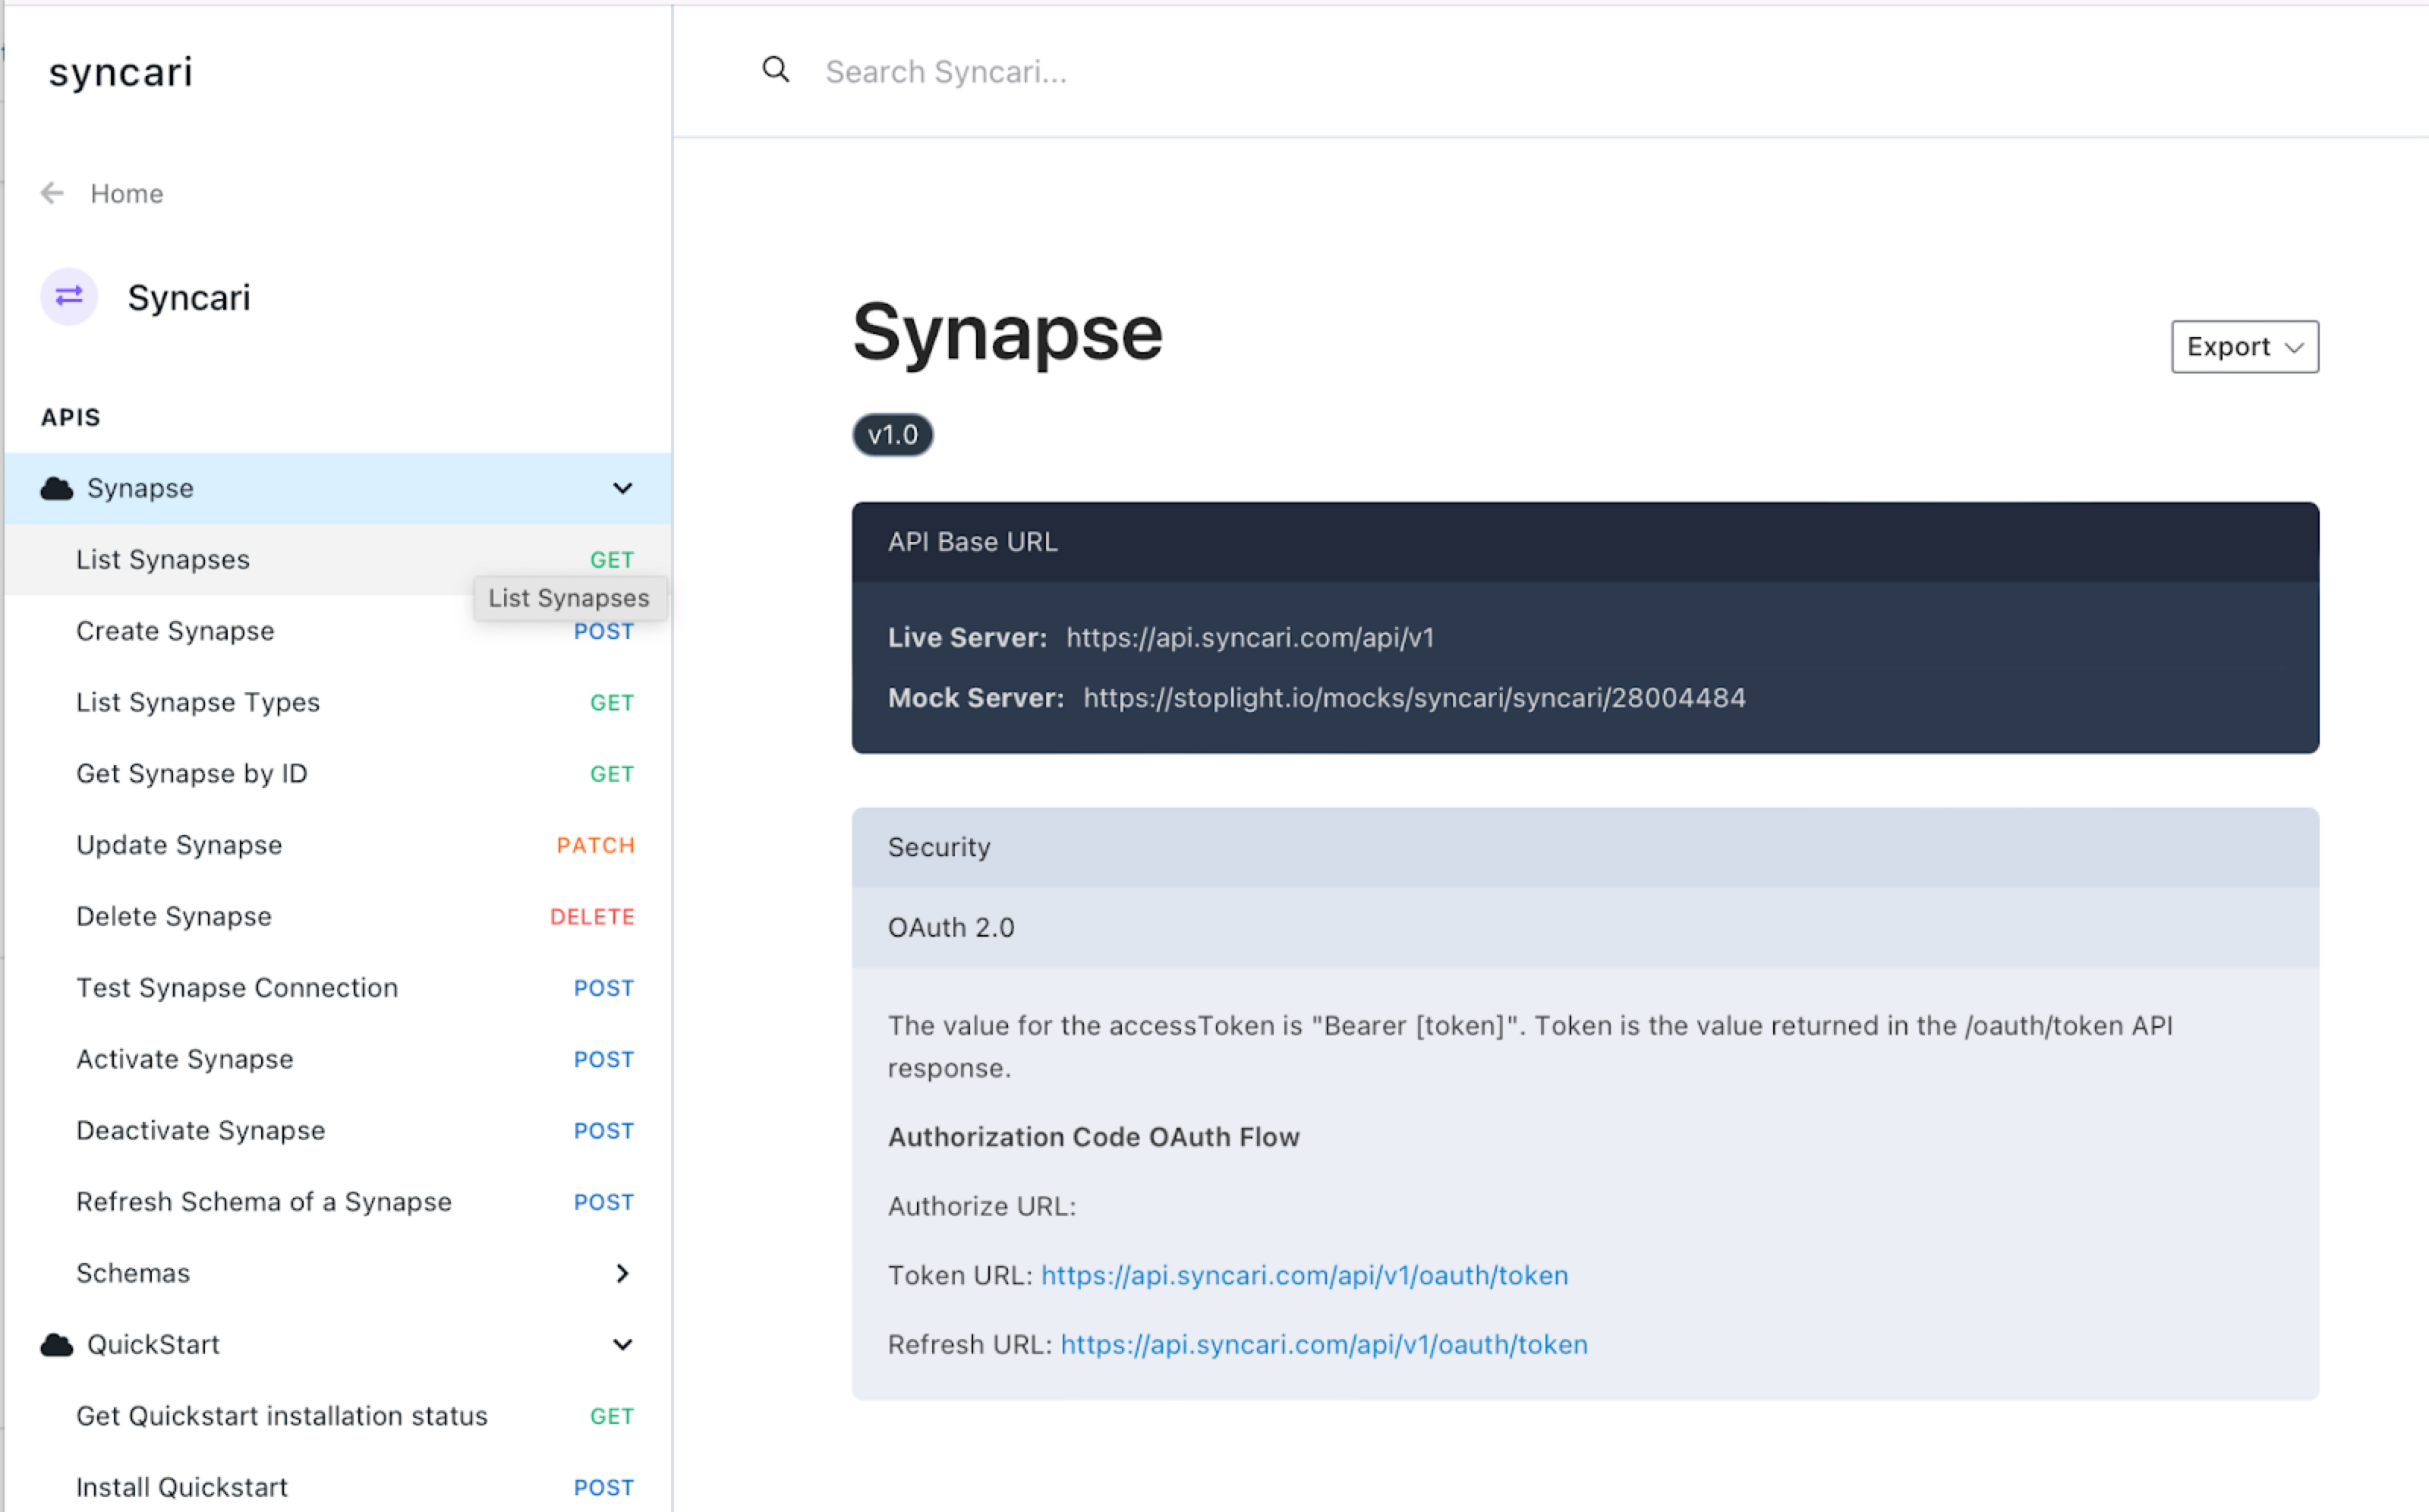Click the OAuth 2.0 security header
The width and height of the screenshot is (2429, 1512).
click(x=1585, y=927)
